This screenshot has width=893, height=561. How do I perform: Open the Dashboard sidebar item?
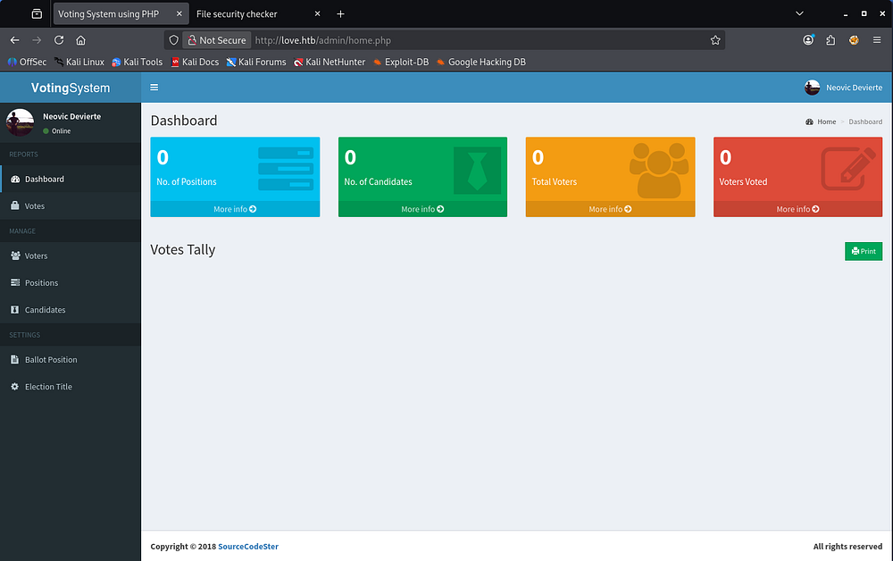tap(44, 179)
